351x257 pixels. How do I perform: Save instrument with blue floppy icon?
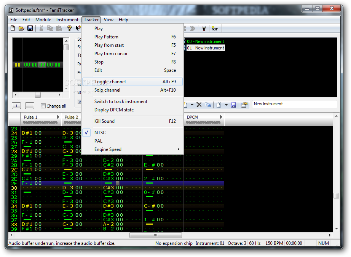233,105
